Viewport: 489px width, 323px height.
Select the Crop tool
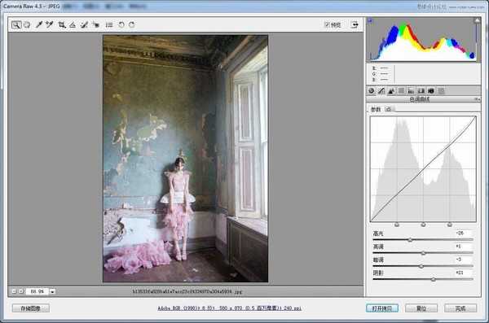point(62,25)
